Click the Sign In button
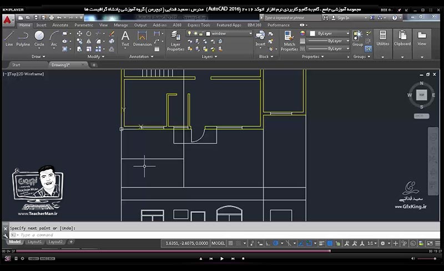Image resolution: width=444 pixels, height=271 pixels. coord(340,18)
